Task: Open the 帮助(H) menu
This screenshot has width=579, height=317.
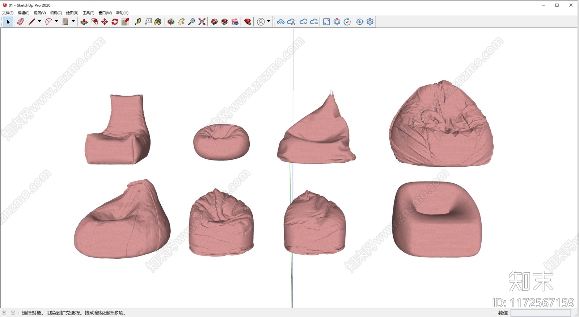Action: pos(122,13)
